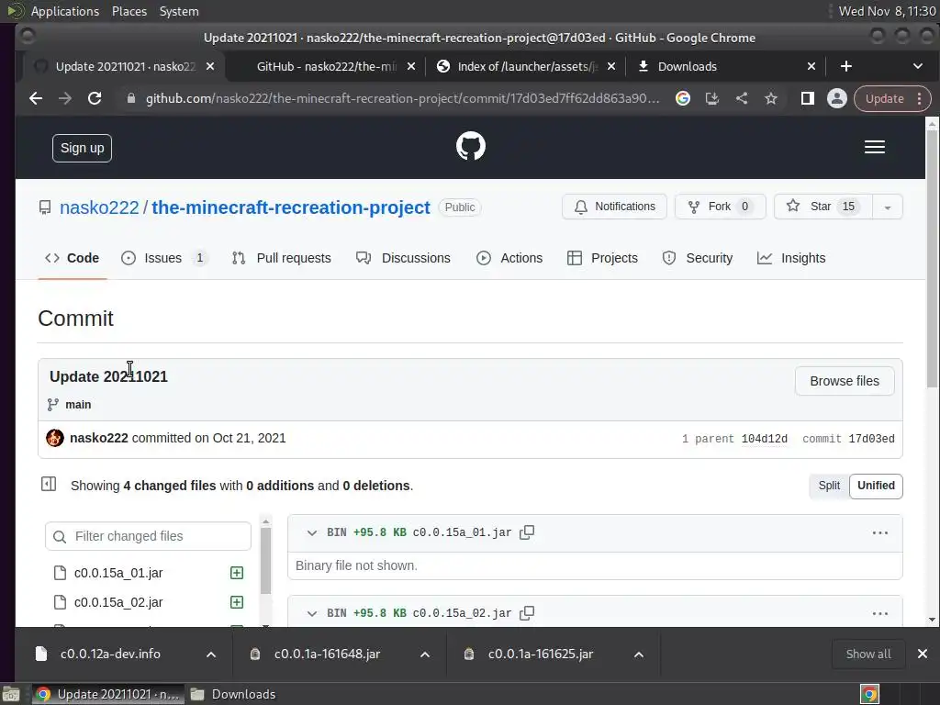Open options menu for c0.0.15a_01.jar diff
This screenshot has height=705, width=940.
(880, 533)
